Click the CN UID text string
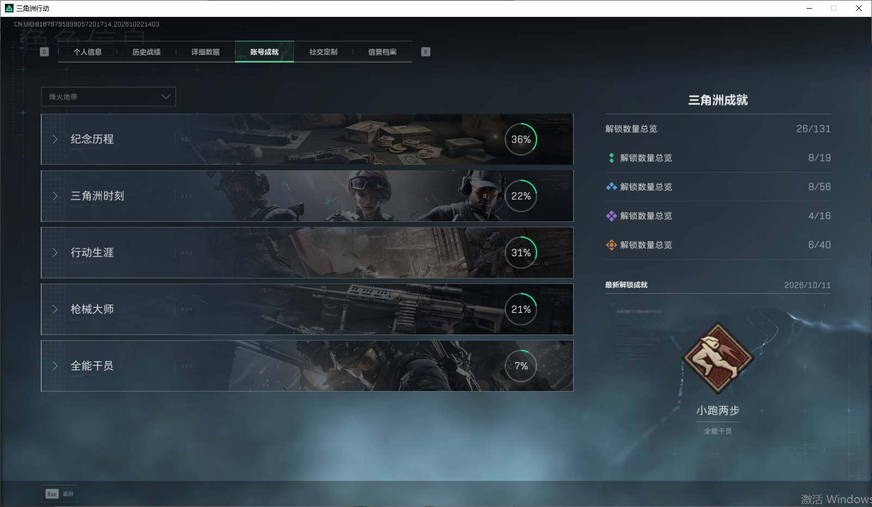 click(87, 24)
